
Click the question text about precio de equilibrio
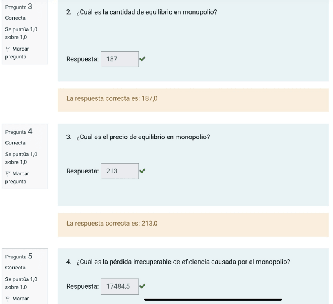(x=143, y=137)
